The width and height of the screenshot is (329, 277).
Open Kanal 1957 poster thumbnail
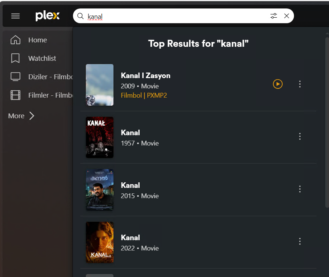click(100, 137)
